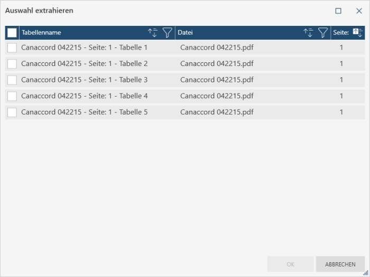The height and width of the screenshot is (277, 370).
Task: Check the box for Tabelle 1
Action: point(12,47)
